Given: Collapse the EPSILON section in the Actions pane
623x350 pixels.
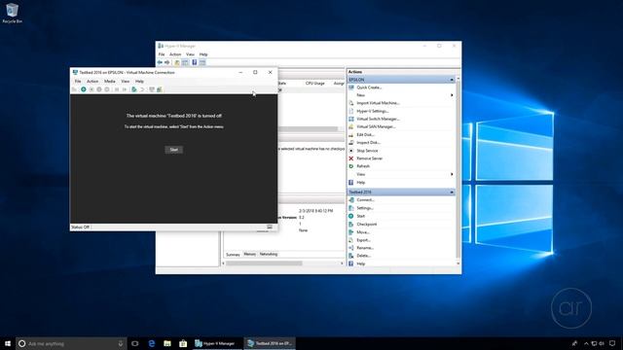Looking at the screenshot, I should (452, 80).
